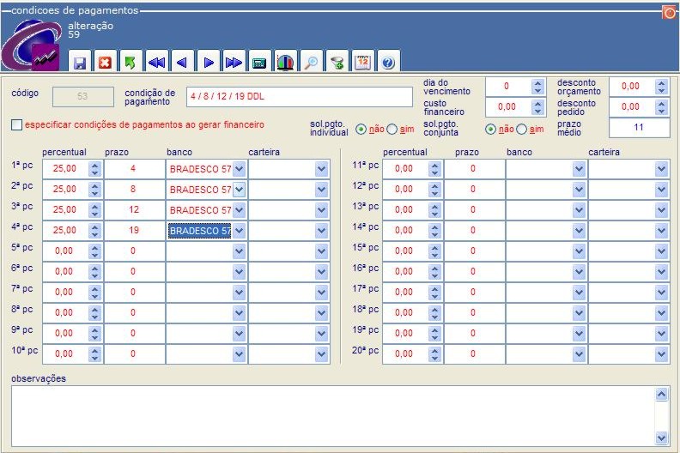Enable especificar condições de pagamentos checkbox
This screenshot has width=680, height=453.
coord(17,125)
